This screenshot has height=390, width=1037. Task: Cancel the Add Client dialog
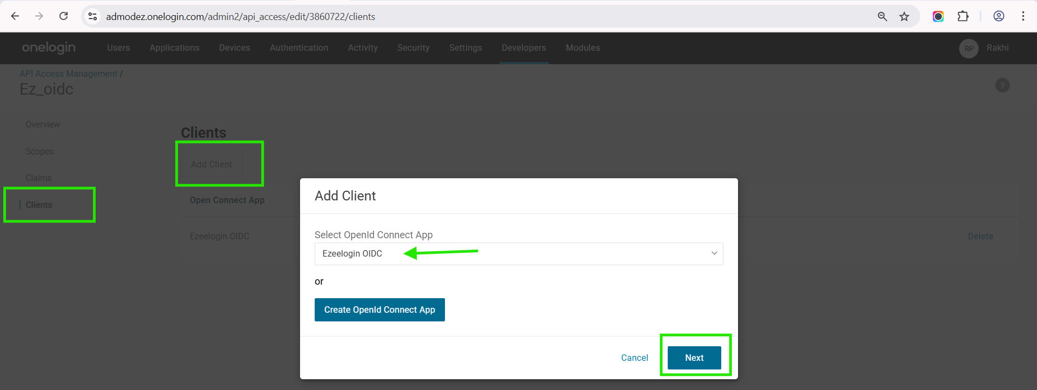[x=634, y=358]
